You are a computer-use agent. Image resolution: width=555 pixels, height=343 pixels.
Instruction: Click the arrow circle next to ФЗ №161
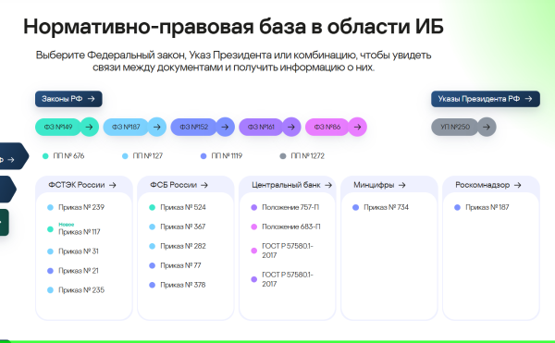[x=291, y=127]
